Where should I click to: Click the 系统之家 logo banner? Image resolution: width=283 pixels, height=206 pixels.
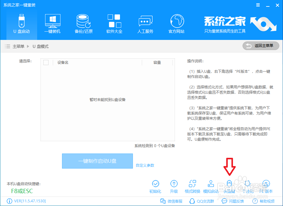click(x=240, y=24)
